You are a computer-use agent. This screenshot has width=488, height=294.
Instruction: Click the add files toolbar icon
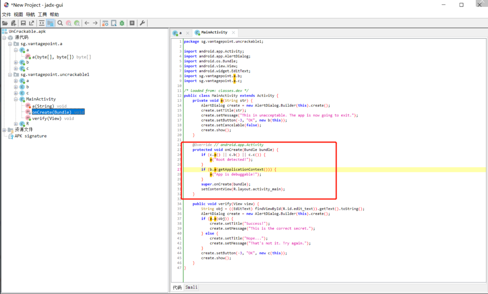click(x=13, y=23)
